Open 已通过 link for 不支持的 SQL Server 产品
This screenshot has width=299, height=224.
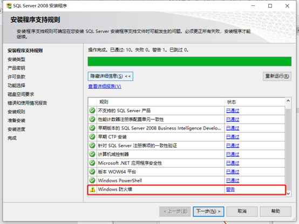233,111
